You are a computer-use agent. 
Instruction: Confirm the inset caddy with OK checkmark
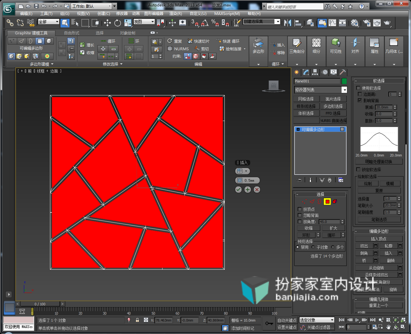coord(238,189)
